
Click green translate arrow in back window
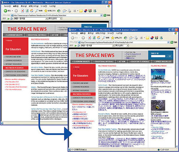click(x=8, y=19)
